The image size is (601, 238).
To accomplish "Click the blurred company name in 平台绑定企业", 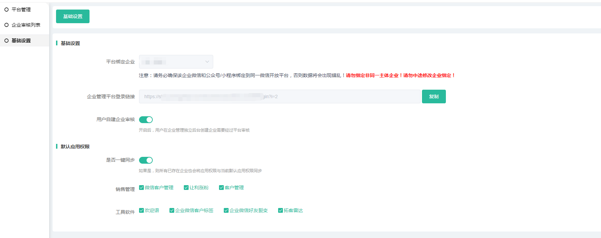I will [x=154, y=62].
